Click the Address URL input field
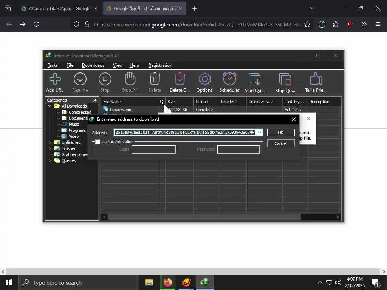 pos(184,133)
